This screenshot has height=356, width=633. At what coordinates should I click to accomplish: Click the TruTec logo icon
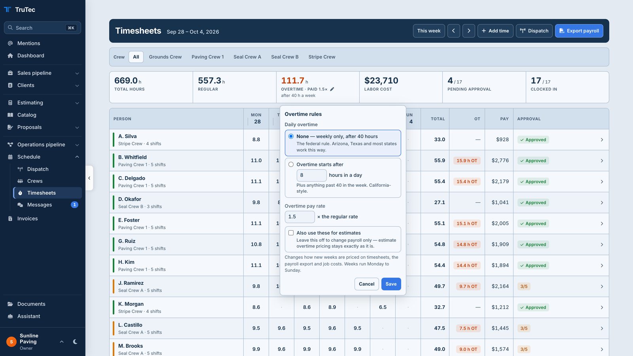pos(8,9)
